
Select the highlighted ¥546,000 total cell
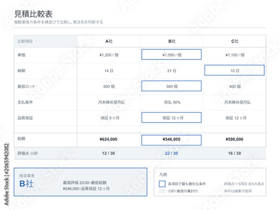tap(171, 140)
